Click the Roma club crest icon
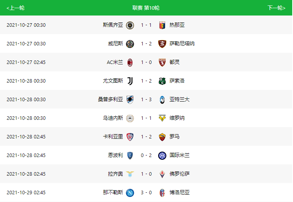This screenshot has width=293, height=202. click(162, 137)
